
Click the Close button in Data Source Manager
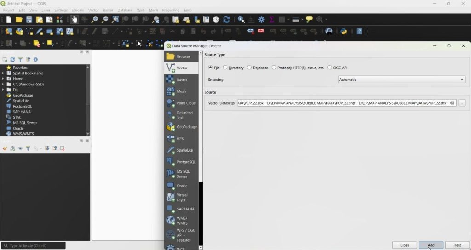pos(405,245)
